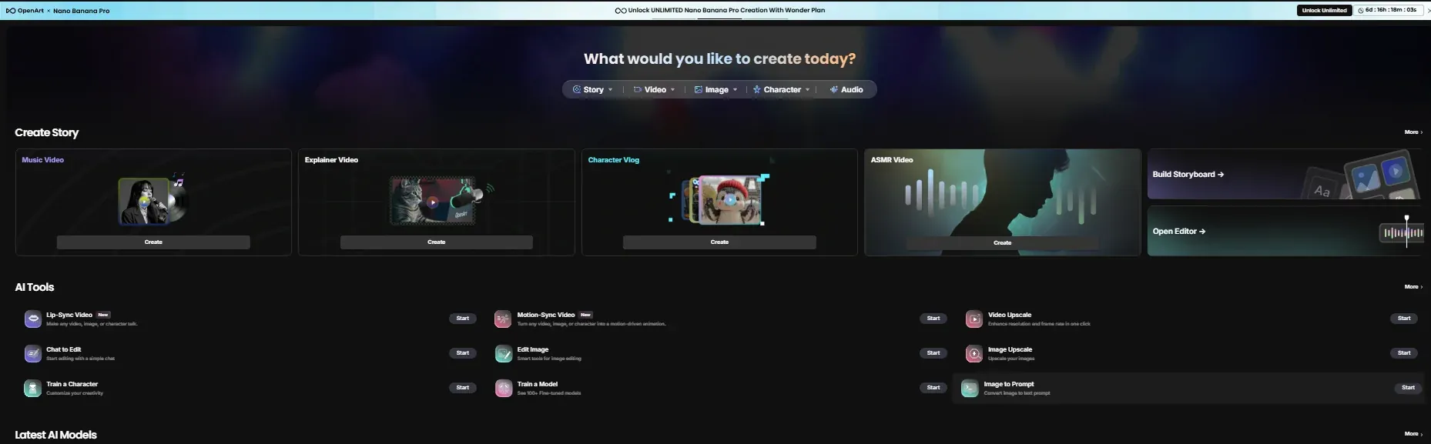Click the Explainer Video card title

tap(331, 160)
